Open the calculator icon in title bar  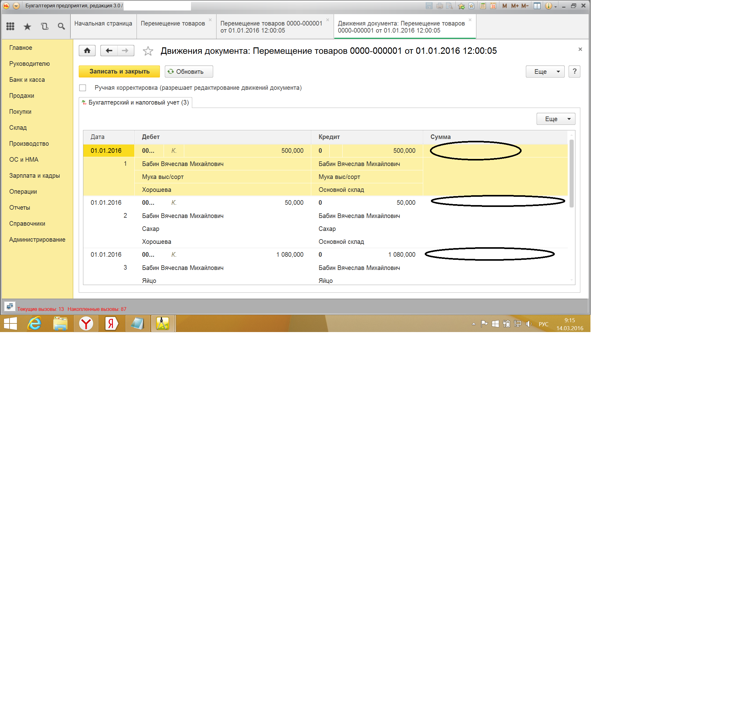483,6
